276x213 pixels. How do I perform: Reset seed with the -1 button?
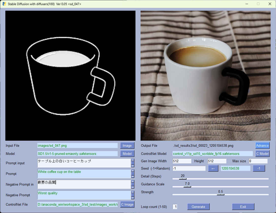(259, 168)
